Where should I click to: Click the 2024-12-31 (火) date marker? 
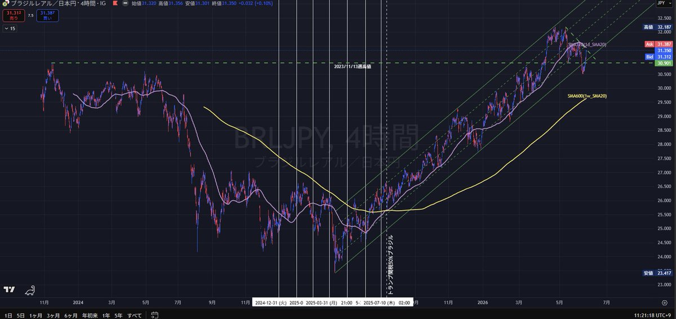[272, 303]
